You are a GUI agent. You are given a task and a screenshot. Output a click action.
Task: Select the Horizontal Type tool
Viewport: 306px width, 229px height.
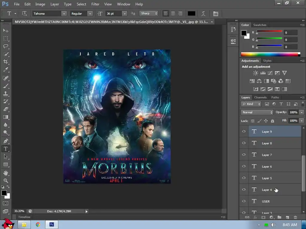[6, 149]
